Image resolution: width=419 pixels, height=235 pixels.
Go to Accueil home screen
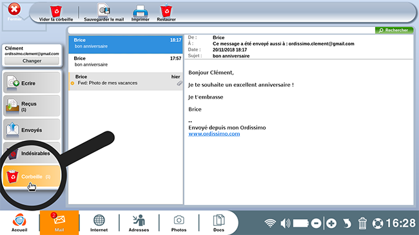coord(19,223)
